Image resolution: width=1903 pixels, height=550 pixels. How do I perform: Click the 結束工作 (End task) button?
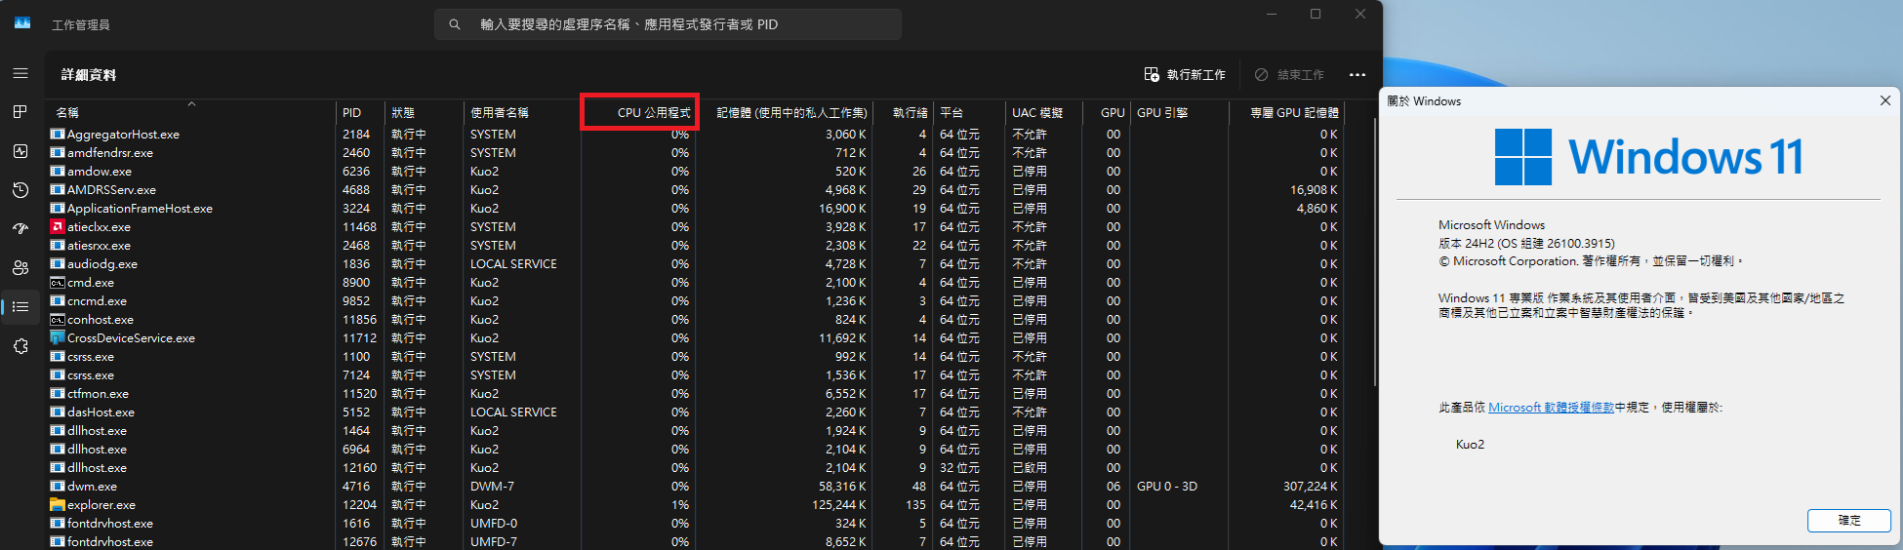coord(1289,74)
